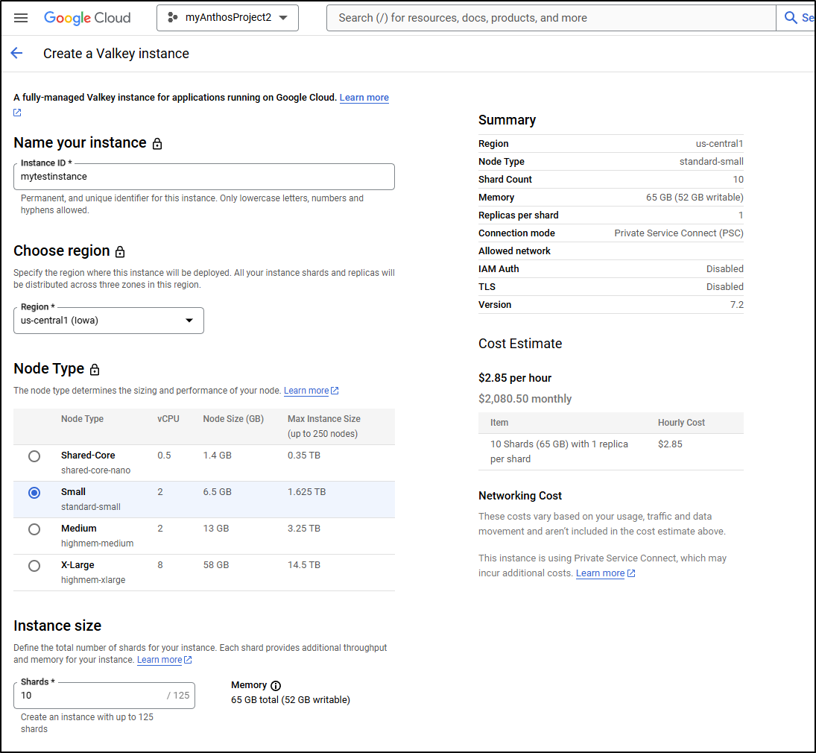Click the 'Create a Valkey instance' title
The image size is (816, 753).
116,54
